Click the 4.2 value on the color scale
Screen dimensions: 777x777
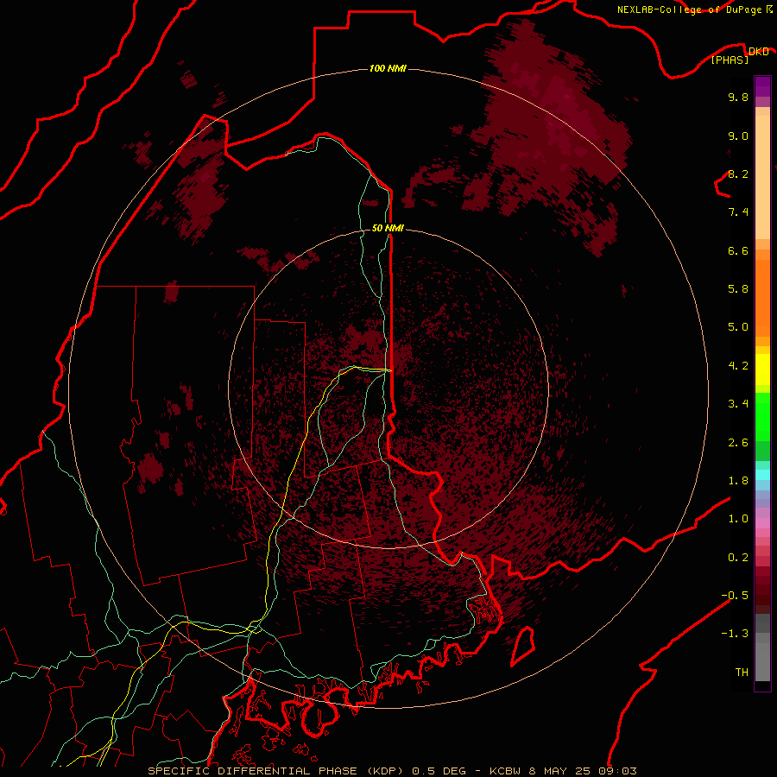click(738, 366)
